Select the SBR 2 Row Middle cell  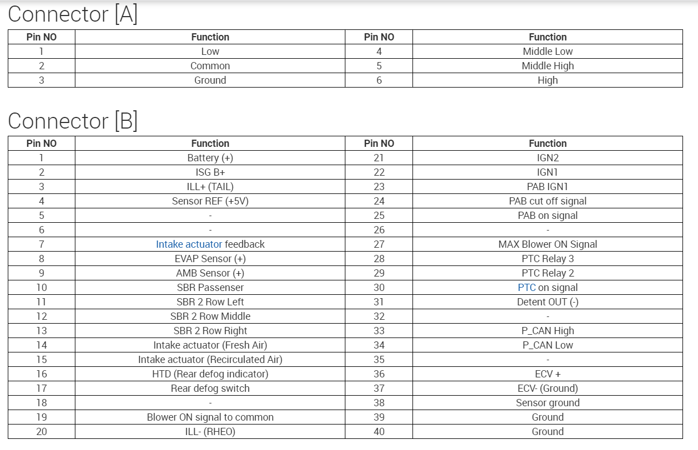click(210, 316)
